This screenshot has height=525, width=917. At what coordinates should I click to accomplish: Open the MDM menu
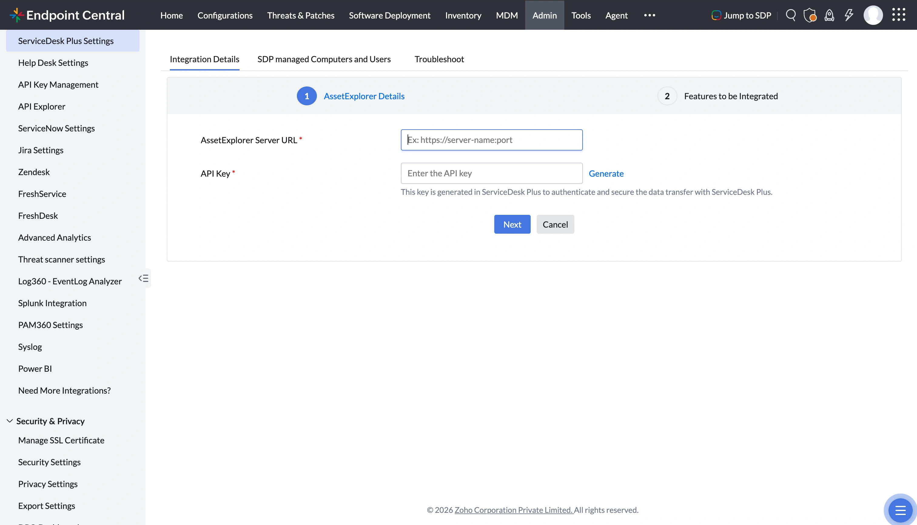[x=507, y=15]
